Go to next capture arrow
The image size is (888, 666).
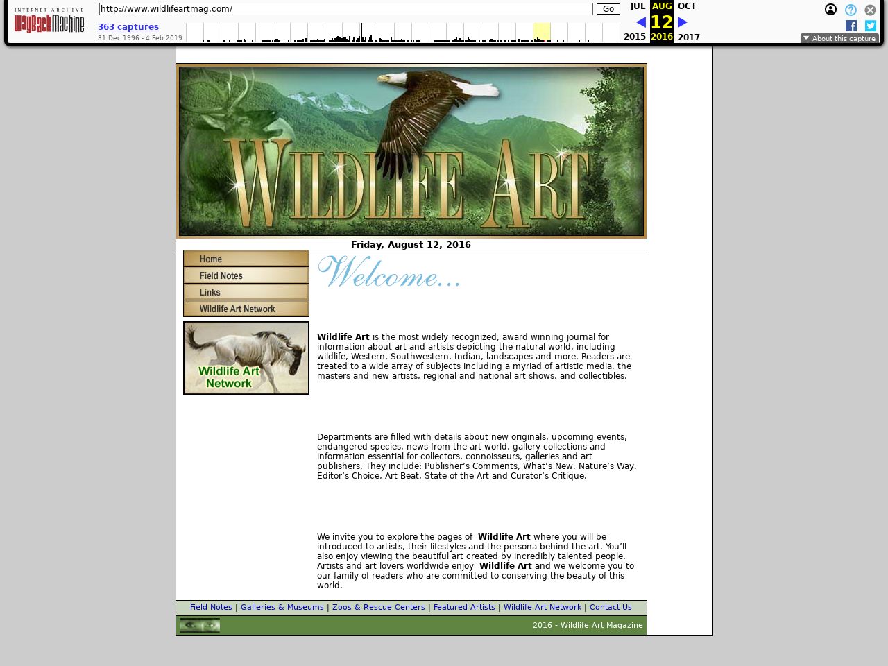click(683, 22)
